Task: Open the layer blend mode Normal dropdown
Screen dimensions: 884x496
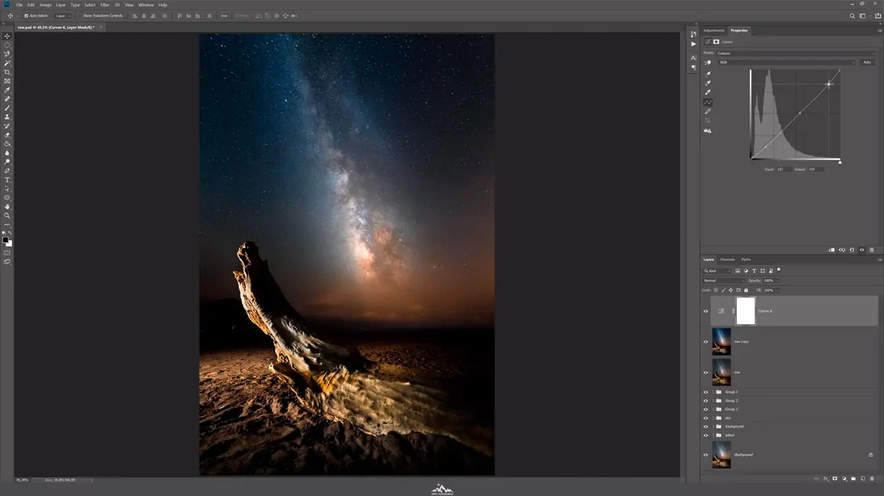Action: tap(723, 281)
